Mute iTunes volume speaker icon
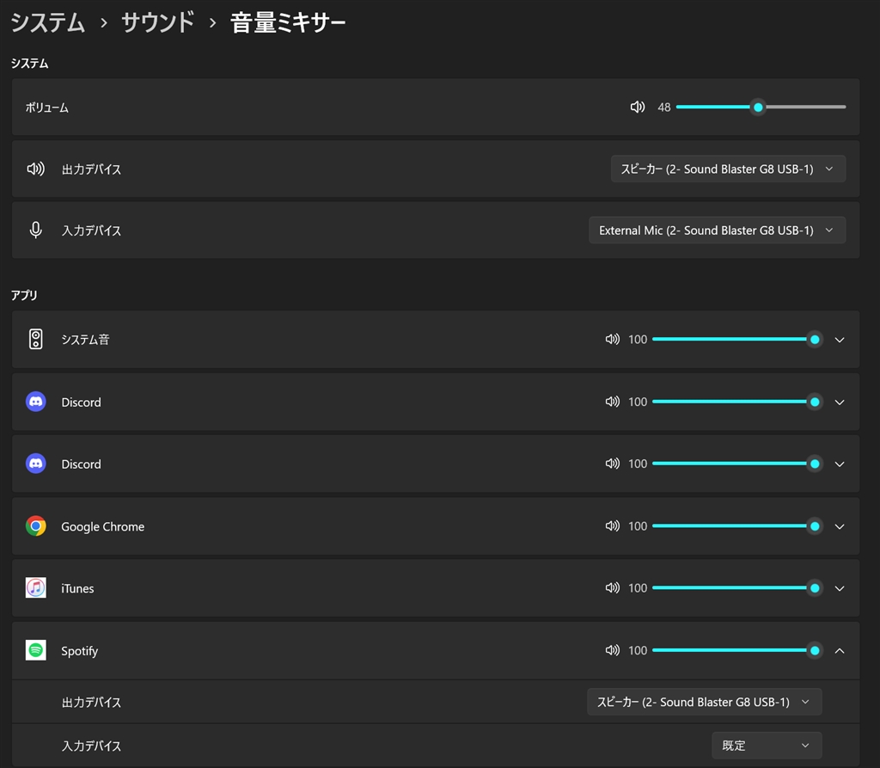The height and width of the screenshot is (768, 880). (612, 588)
